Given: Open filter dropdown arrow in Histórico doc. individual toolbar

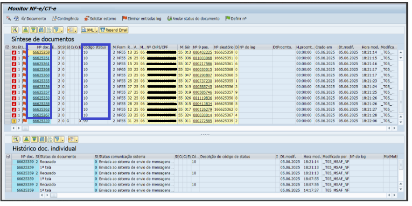Looking at the screenshot, I should click(x=63, y=139).
